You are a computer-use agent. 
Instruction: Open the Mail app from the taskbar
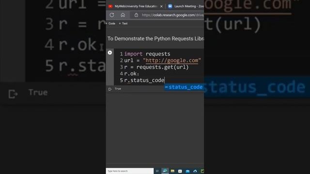[x=187, y=171]
